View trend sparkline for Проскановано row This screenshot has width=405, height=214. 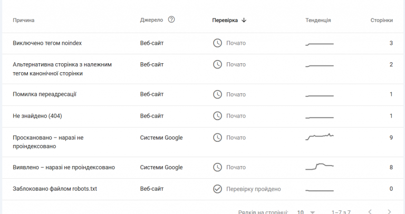320,137
